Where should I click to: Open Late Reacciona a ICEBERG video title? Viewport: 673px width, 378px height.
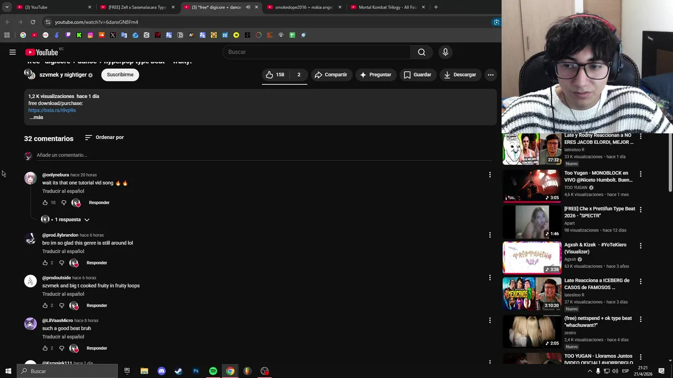pyautogui.click(x=597, y=284)
